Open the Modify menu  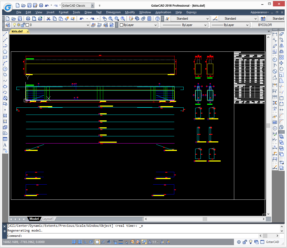130,12
